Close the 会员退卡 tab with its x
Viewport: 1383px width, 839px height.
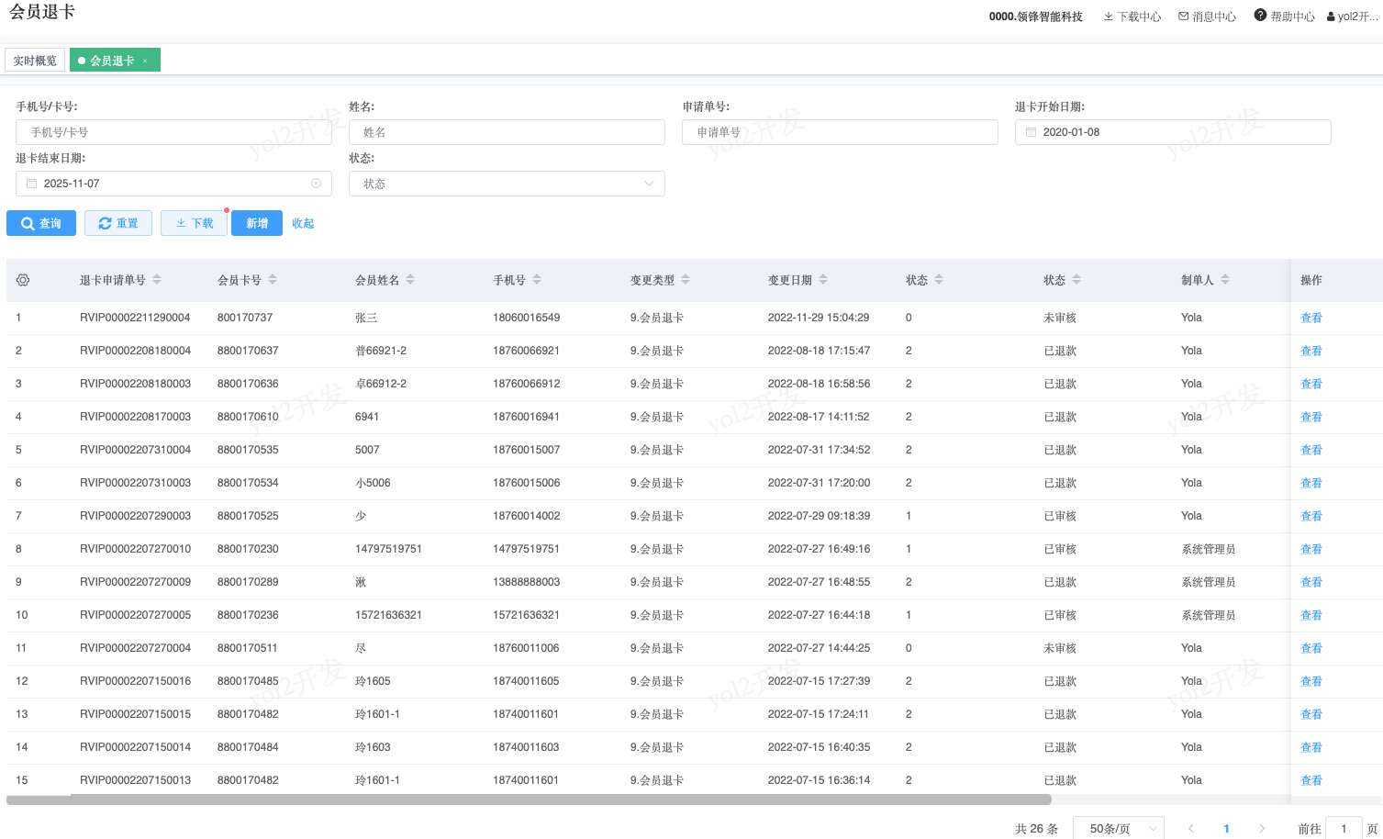[145, 61]
